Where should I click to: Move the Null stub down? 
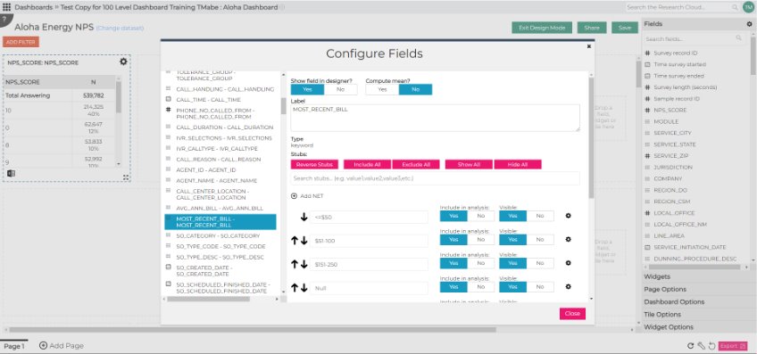pos(304,287)
